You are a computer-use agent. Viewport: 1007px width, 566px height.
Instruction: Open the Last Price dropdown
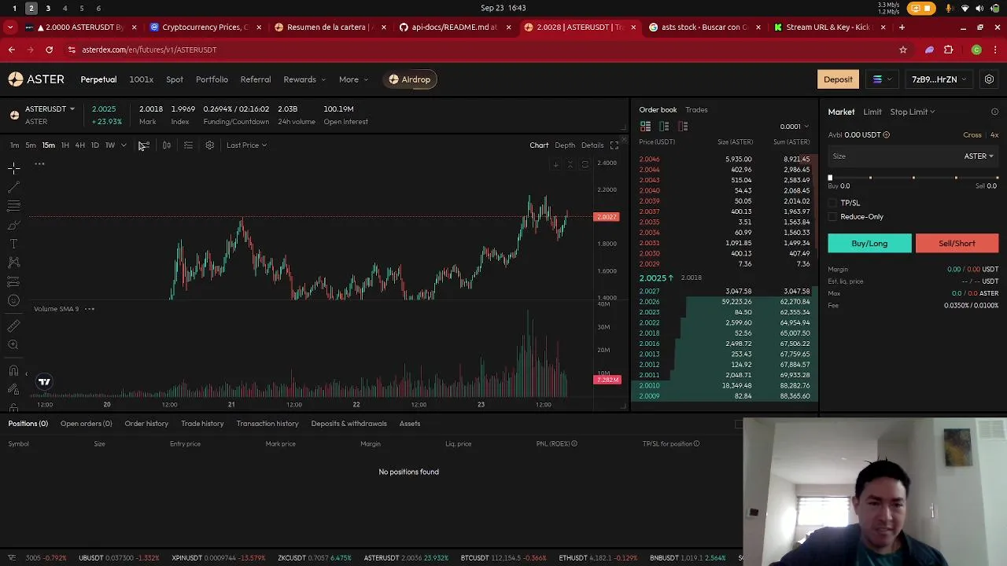(246, 145)
